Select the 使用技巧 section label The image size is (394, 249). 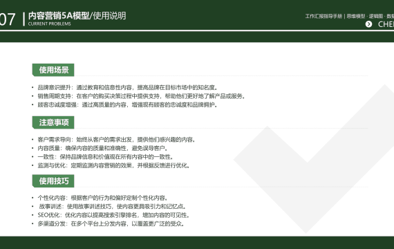[x=53, y=181]
